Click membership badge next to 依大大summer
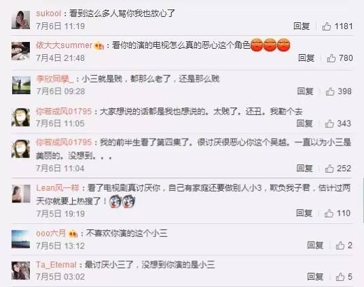Screen dimensions: 364x287 coord(99,46)
